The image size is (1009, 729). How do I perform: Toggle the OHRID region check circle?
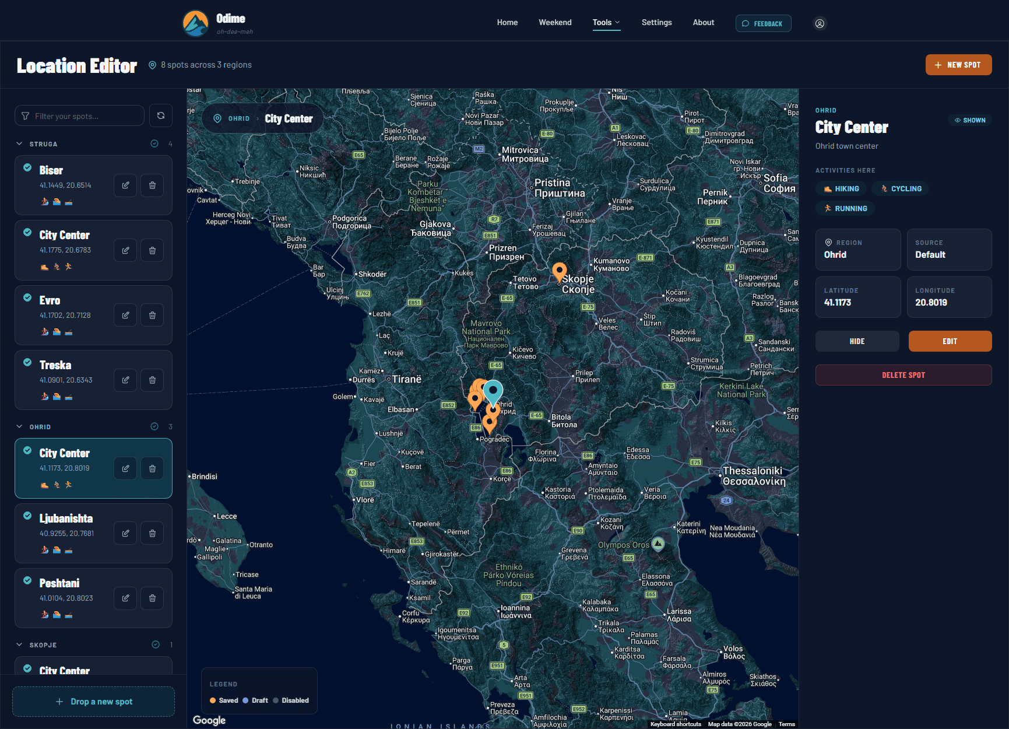coord(154,426)
